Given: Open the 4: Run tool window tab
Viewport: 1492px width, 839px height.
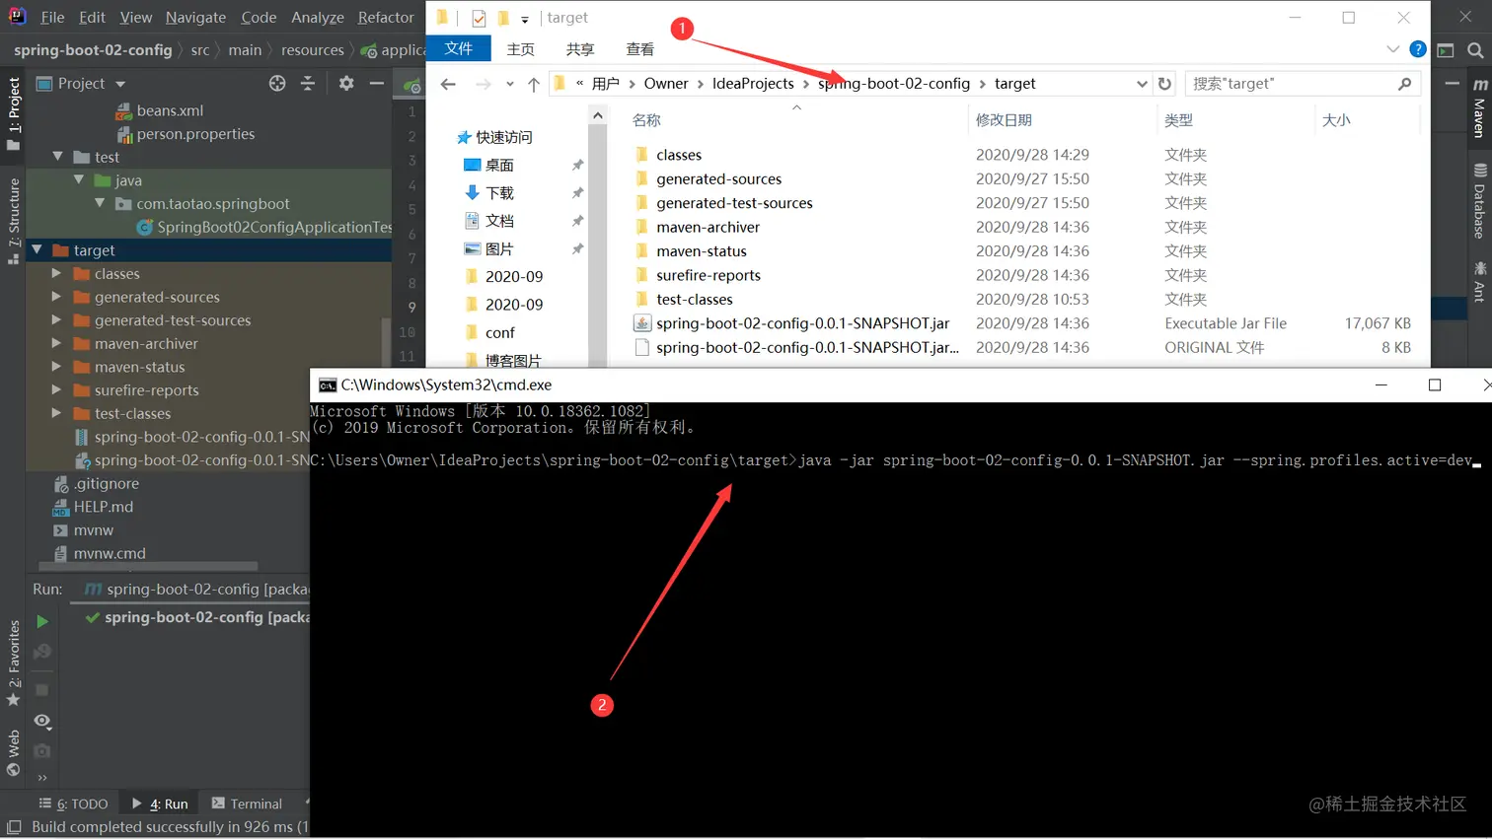Looking at the screenshot, I should coord(160,804).
